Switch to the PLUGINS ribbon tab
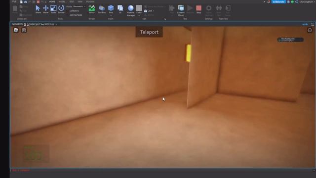The width and height of the screenshot is (316, 178). pos(90,1)
